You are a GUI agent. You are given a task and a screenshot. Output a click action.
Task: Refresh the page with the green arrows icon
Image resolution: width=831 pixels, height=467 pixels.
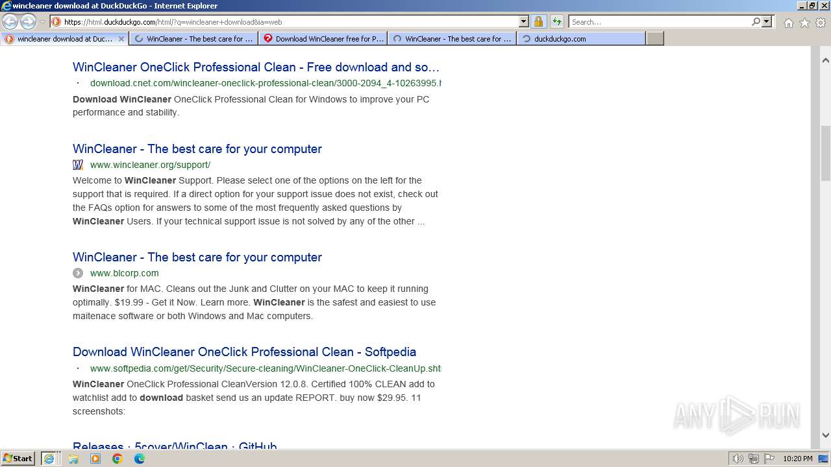click(557, 21)
